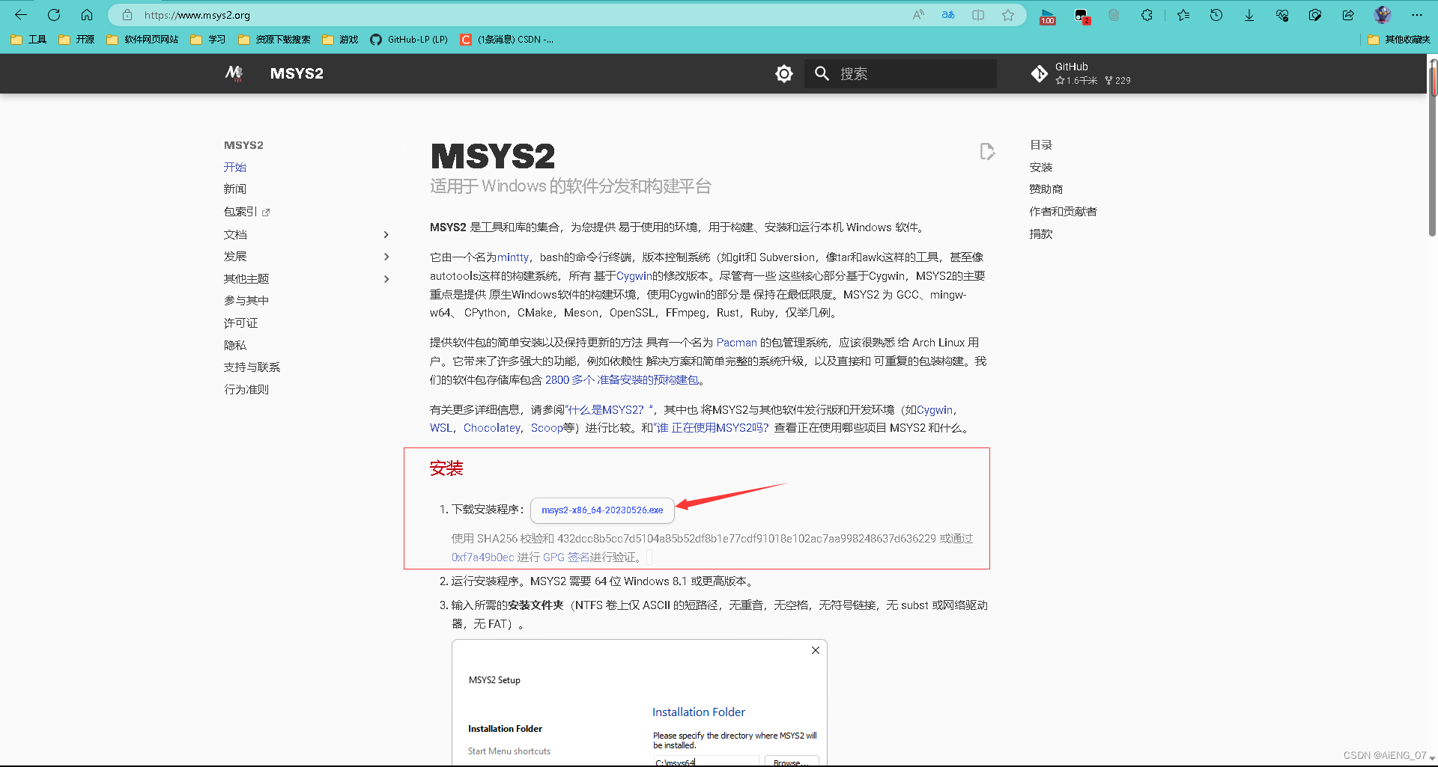Open the 工具 bookmarks folder
This screenshot has height=767, width=1438.
[x=28, y=40]
